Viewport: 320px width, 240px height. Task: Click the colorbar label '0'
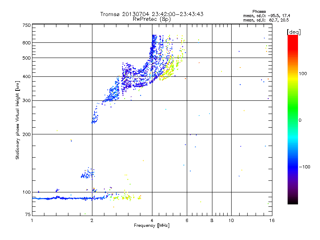coord(300,120)
